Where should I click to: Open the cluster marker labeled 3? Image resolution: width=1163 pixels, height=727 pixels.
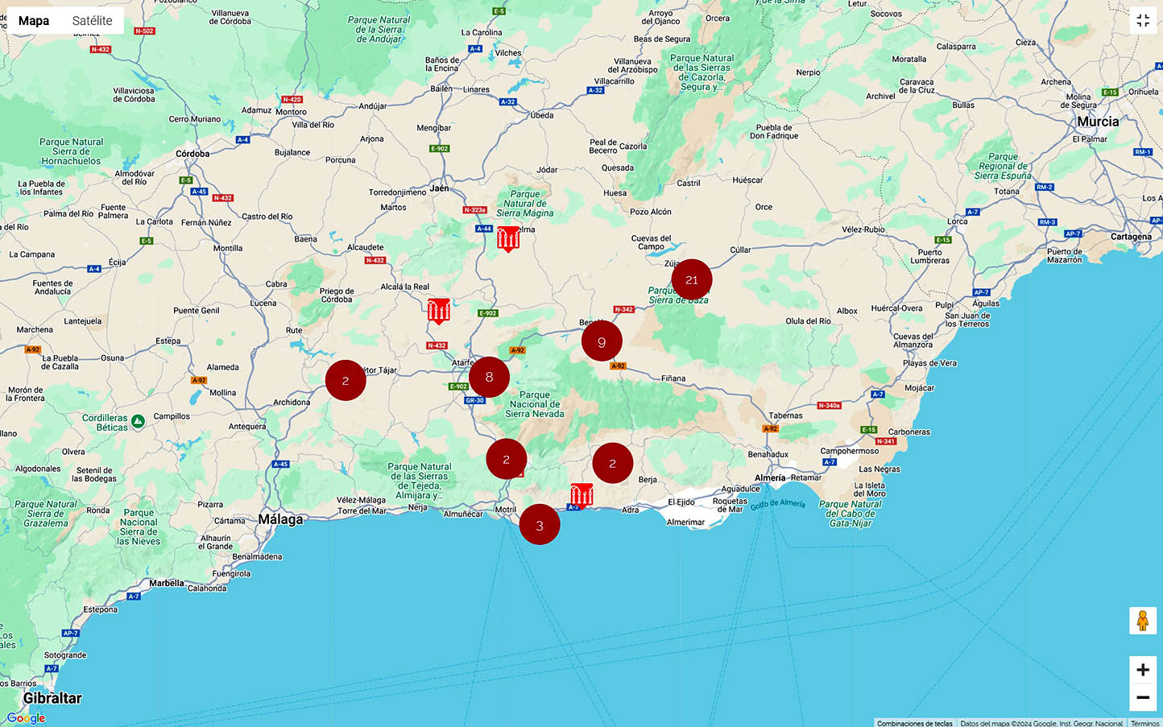click(540, 525)
